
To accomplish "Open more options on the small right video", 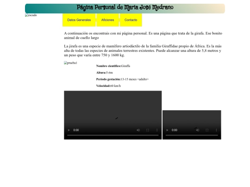I will pos(216,130).
